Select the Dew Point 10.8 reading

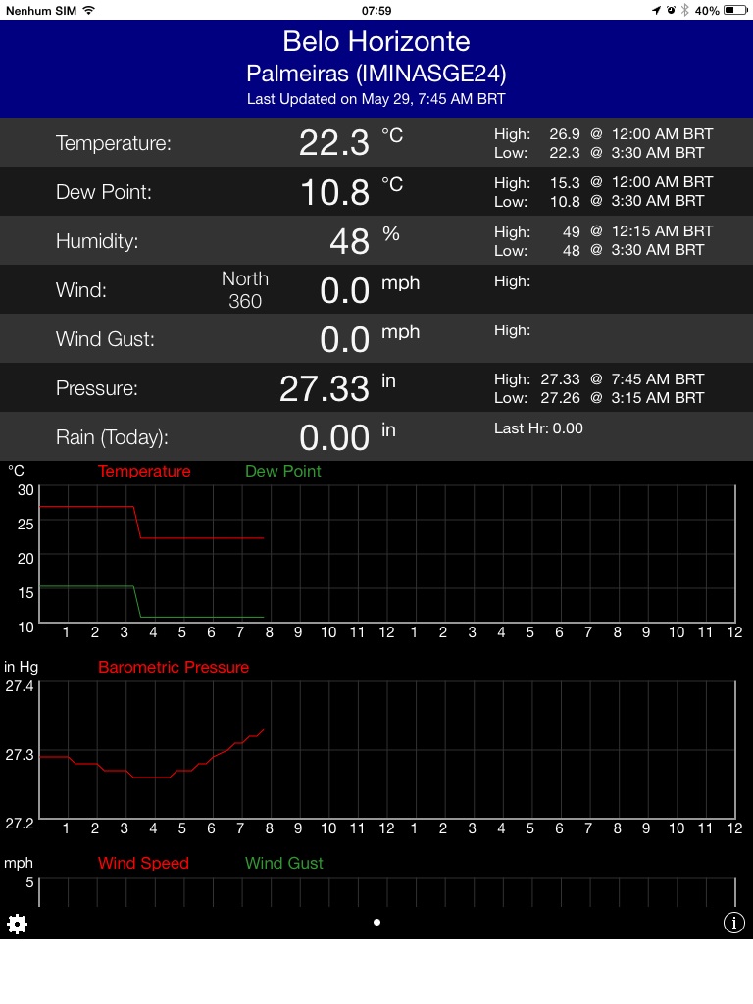pos(334,192)
